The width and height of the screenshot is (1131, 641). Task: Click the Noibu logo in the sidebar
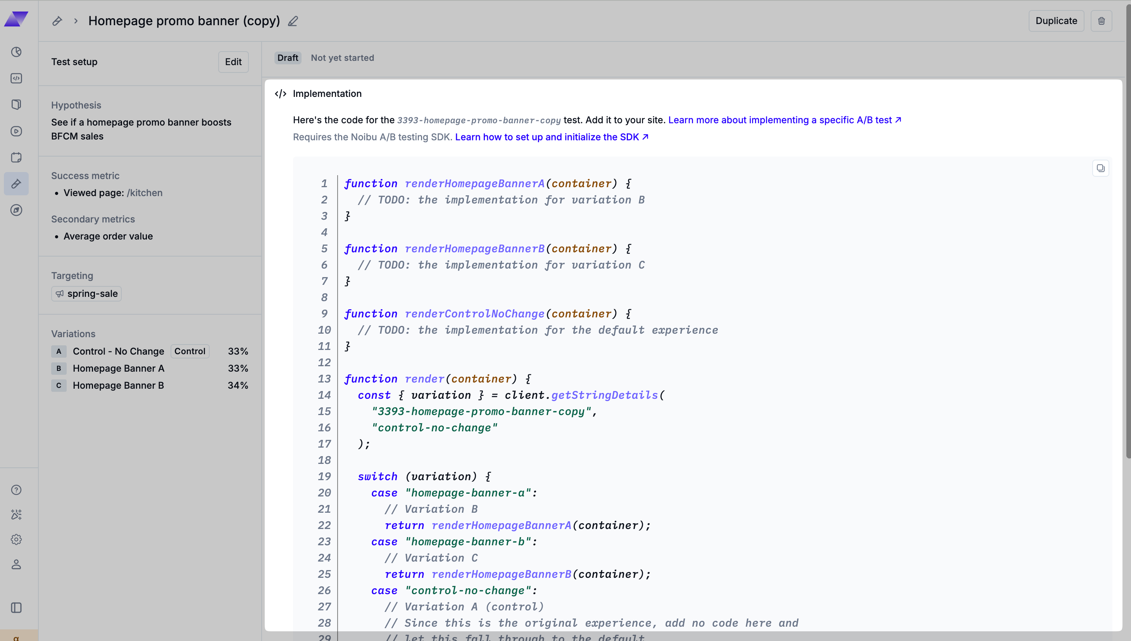tap(16, 19)
